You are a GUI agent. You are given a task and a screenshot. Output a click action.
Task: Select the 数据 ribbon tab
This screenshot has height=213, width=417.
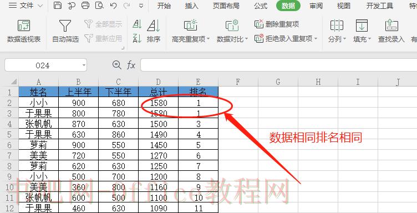[x=288, y=6]
